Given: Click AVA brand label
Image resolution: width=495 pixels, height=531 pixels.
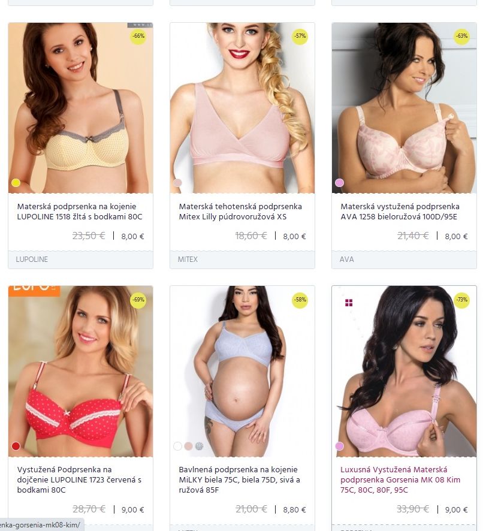Looking at the screenshot, I should [347, 260].
